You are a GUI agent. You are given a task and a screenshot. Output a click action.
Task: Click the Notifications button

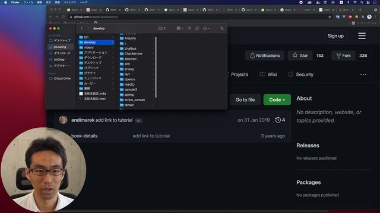point(265,56)
